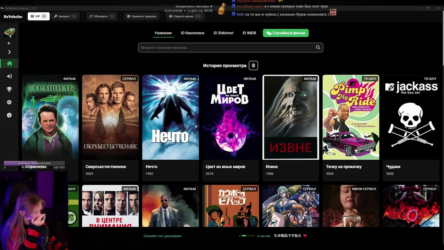Open the Home page icon in sidebar
This screenshot has height=250, width=444.
pos(9,63)
